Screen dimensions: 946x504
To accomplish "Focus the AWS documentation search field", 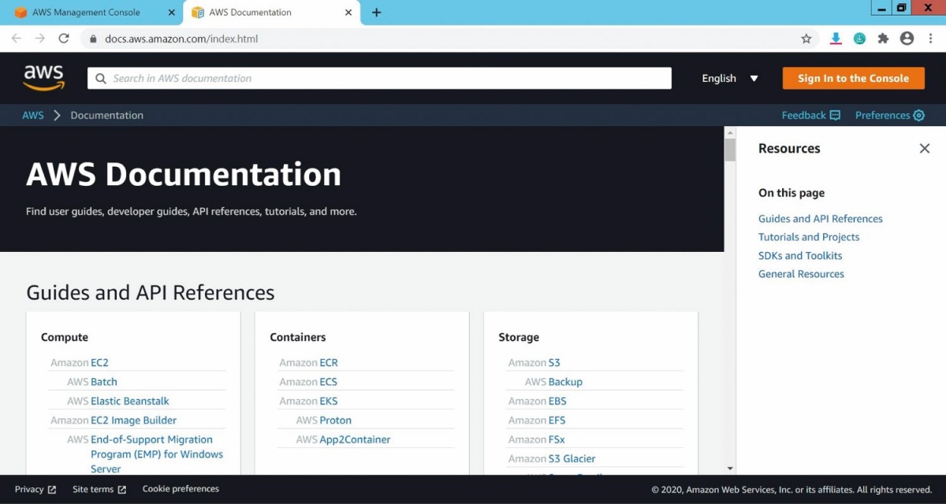I will coord(379,78).
